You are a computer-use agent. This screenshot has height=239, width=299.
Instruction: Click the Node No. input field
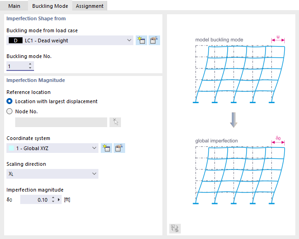click(x=61, y=122)
